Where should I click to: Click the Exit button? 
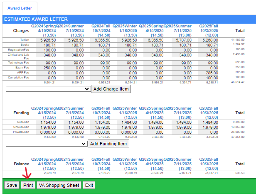(89, 185)
